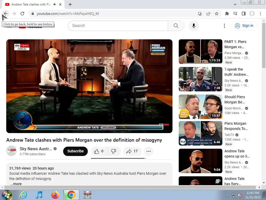Viewport: 266px width, 200px height.
Task: Click the browser forward arrow button
Action: [14, 14]
